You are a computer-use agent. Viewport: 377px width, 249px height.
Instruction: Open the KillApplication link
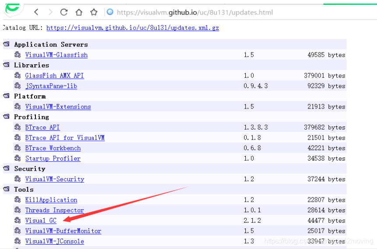click(51, 200)
